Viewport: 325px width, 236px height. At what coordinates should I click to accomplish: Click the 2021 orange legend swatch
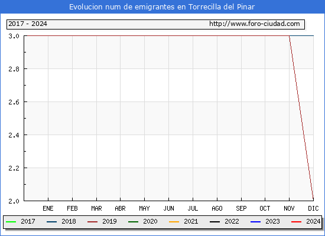click(x=174, y=222)
